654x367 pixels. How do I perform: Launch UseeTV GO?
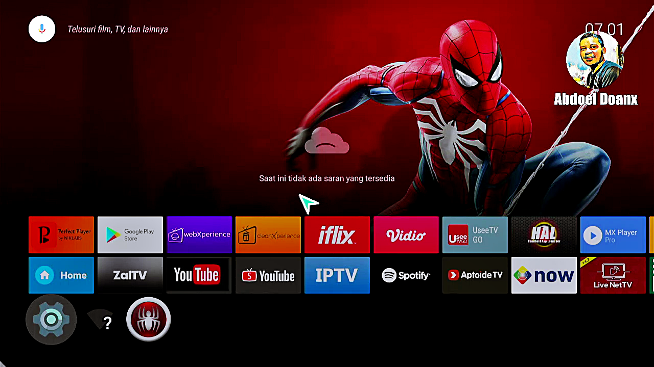(x=475, y=235)
